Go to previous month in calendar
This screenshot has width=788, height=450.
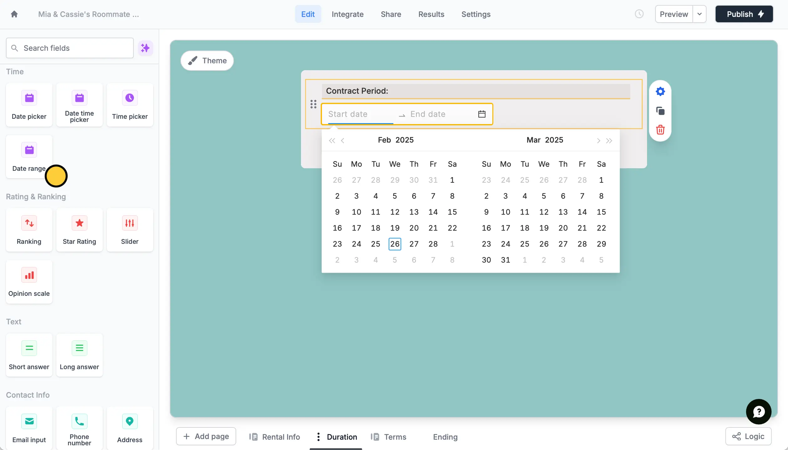(x=343, y=140)
